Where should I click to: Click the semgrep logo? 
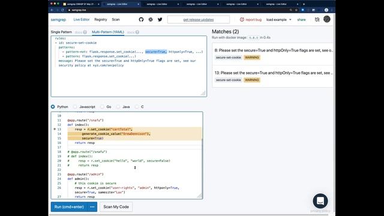tap(58, 20)
